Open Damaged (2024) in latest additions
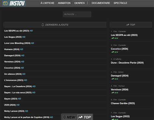This screenshot has width=154, height=120. click(12, 56)
